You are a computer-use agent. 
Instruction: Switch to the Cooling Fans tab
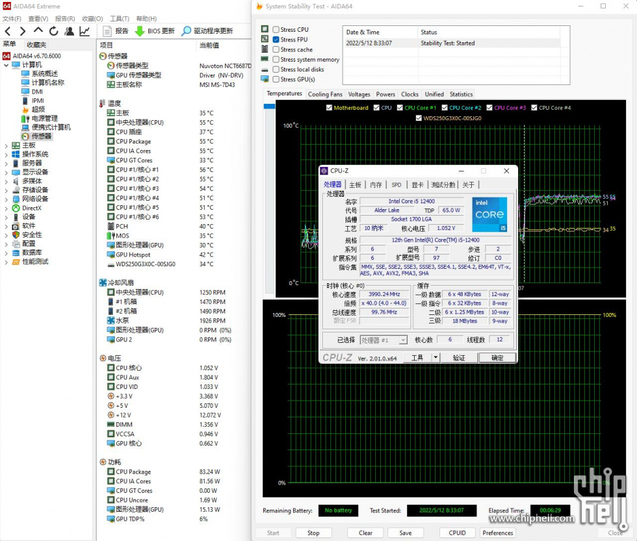point(325,94)
